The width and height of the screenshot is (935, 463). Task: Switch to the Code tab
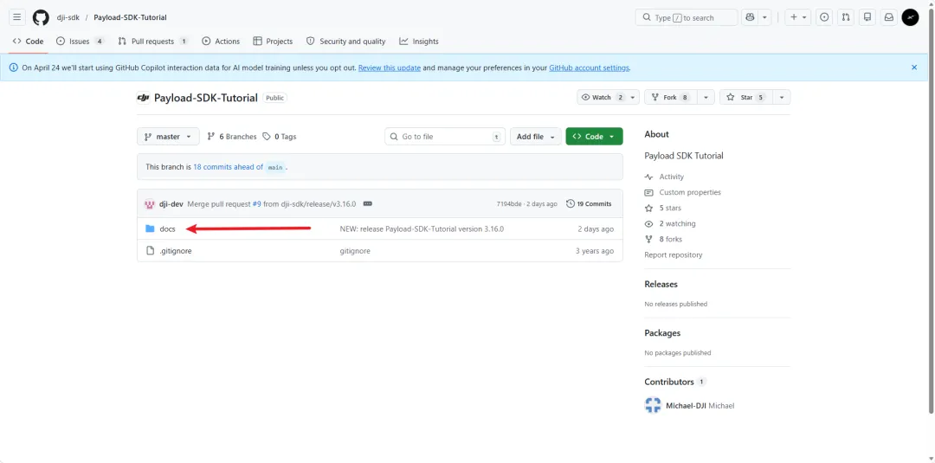[x=28, y=42]
